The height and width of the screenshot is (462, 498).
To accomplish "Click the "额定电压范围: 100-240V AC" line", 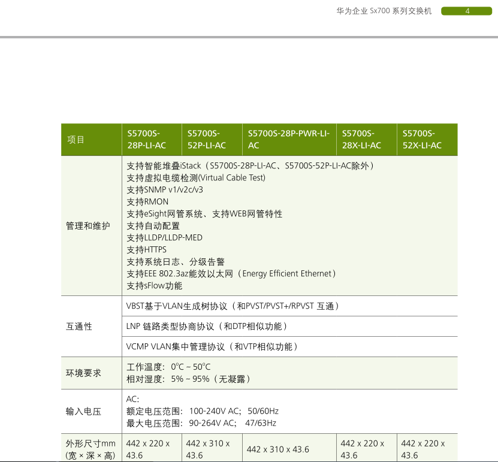I will click(x=203, y=411).
